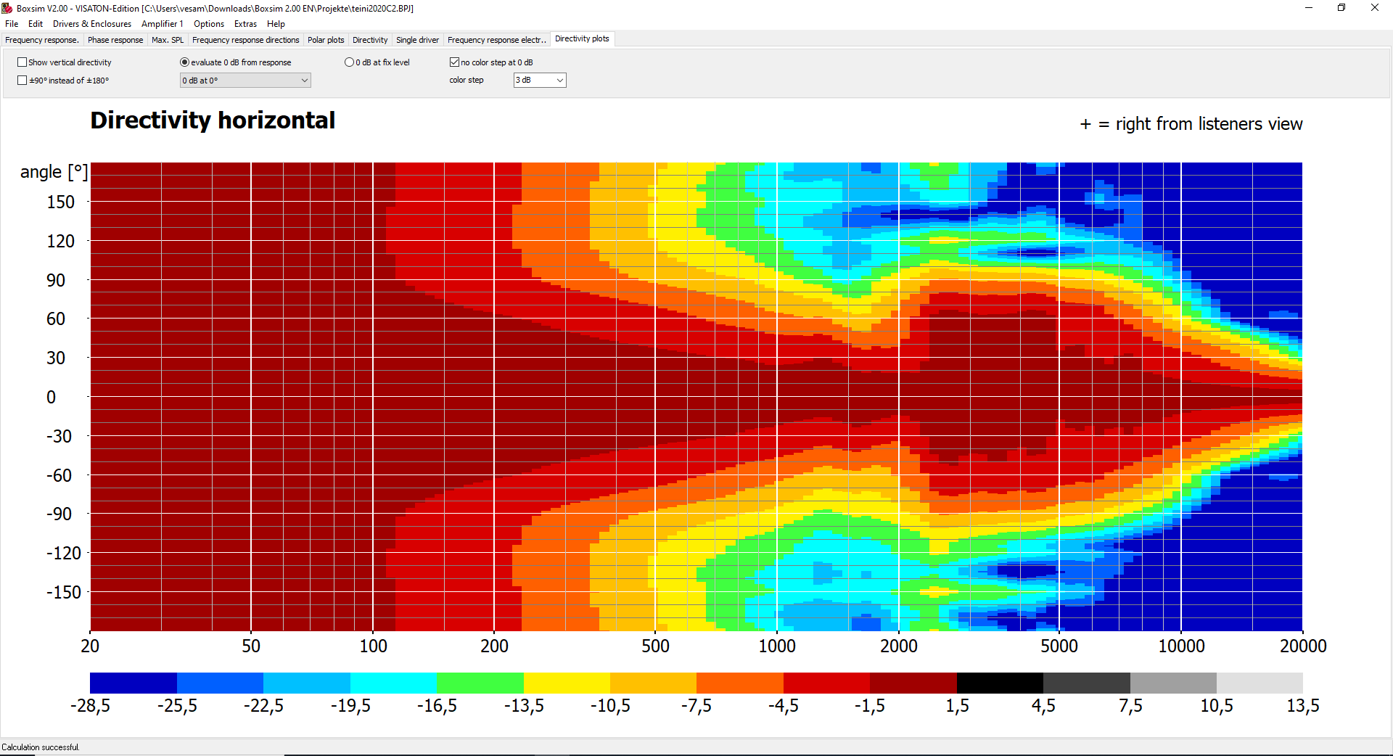Open the Edit menu
This screenshot has height=756, width=1393.
pyautogui.click(x=36, y=24)
